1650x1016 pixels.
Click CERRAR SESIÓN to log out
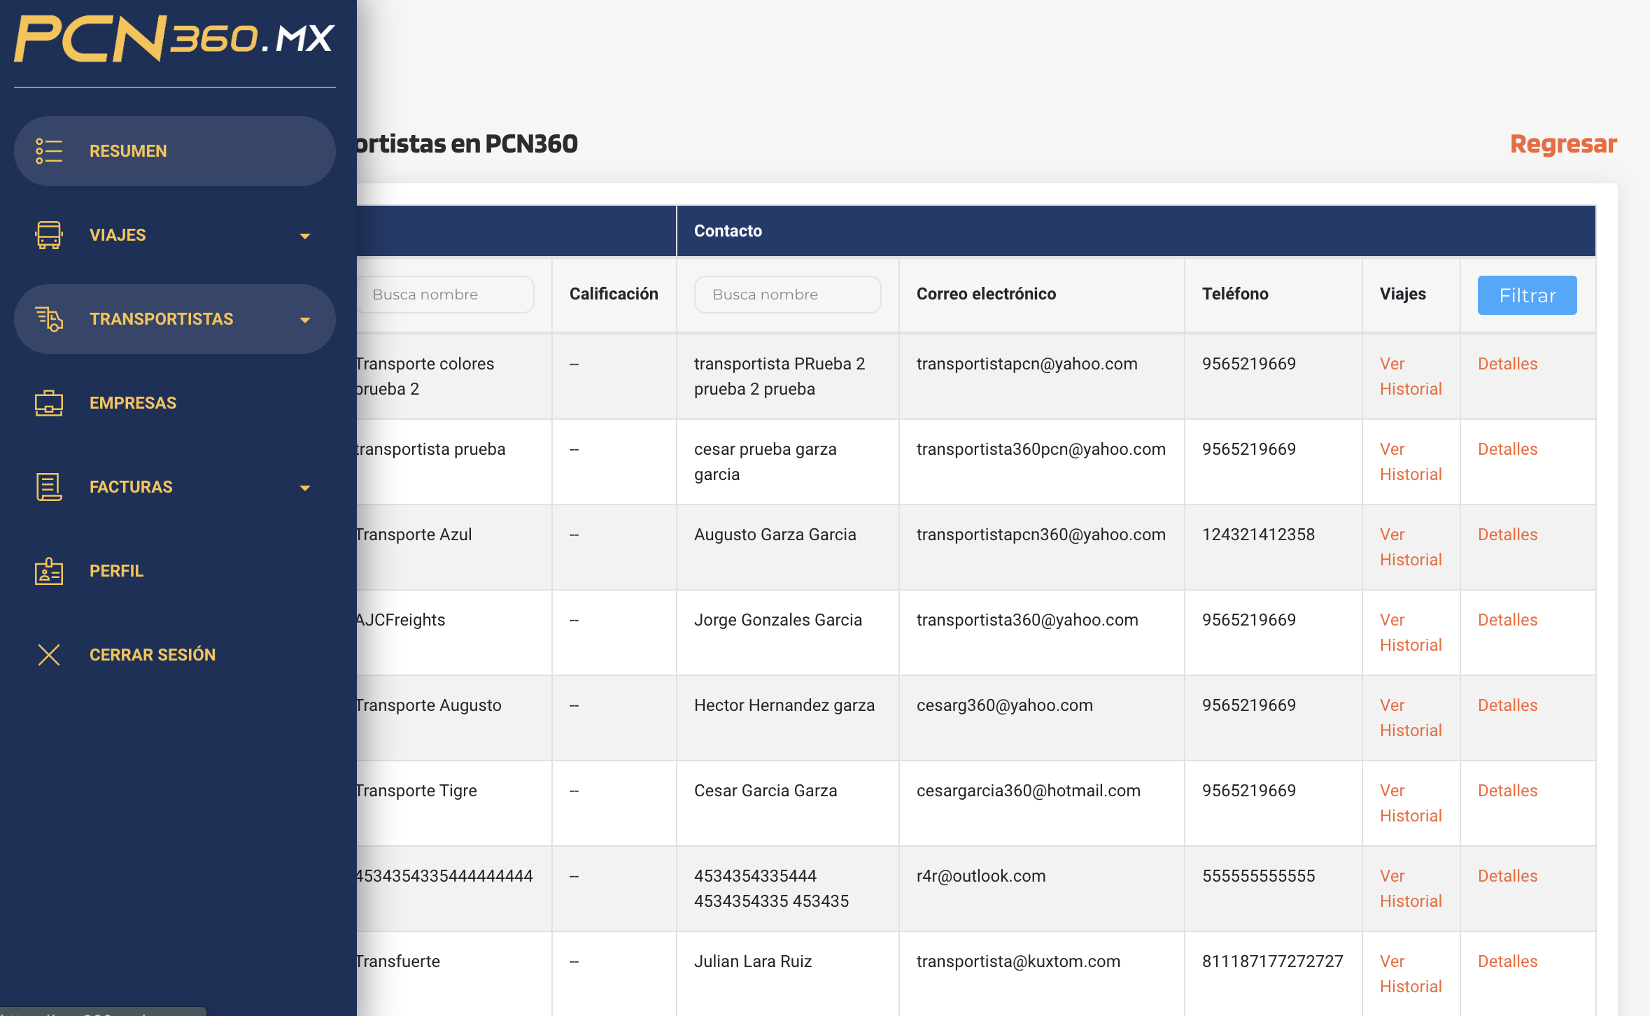pos(175,655)
